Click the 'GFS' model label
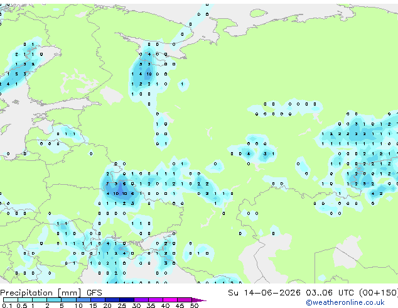The image size is (398, 308). (x=94, y=293)
